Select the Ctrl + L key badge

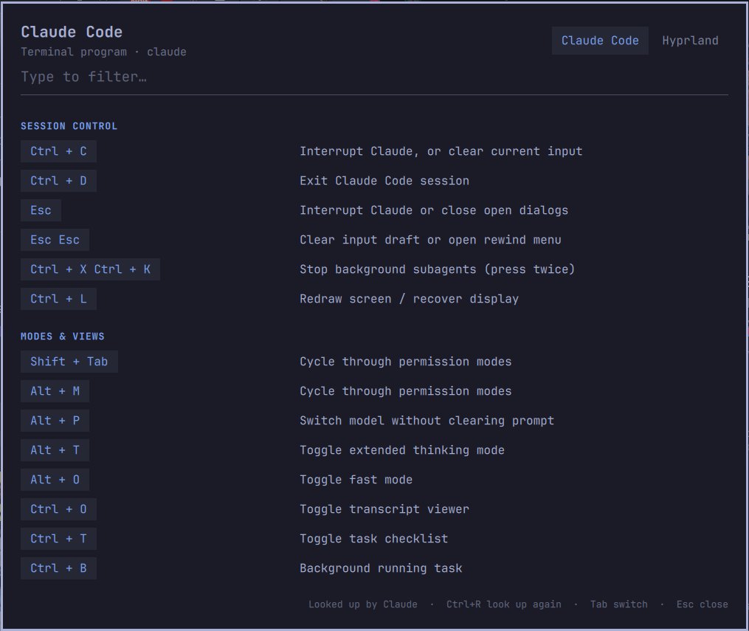coord(58,299)
